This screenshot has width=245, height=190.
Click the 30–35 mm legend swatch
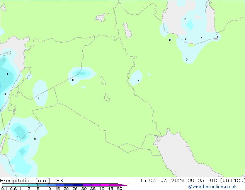coord(87,185)
